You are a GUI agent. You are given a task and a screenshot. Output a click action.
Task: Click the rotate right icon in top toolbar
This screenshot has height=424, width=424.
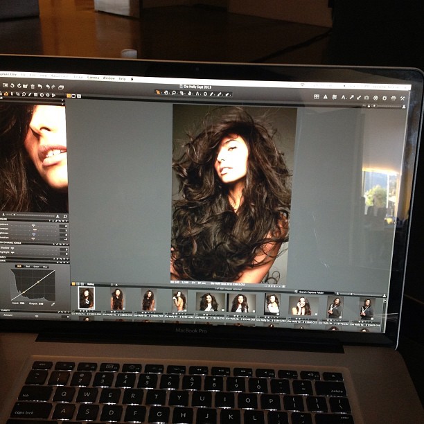[19, 86]
